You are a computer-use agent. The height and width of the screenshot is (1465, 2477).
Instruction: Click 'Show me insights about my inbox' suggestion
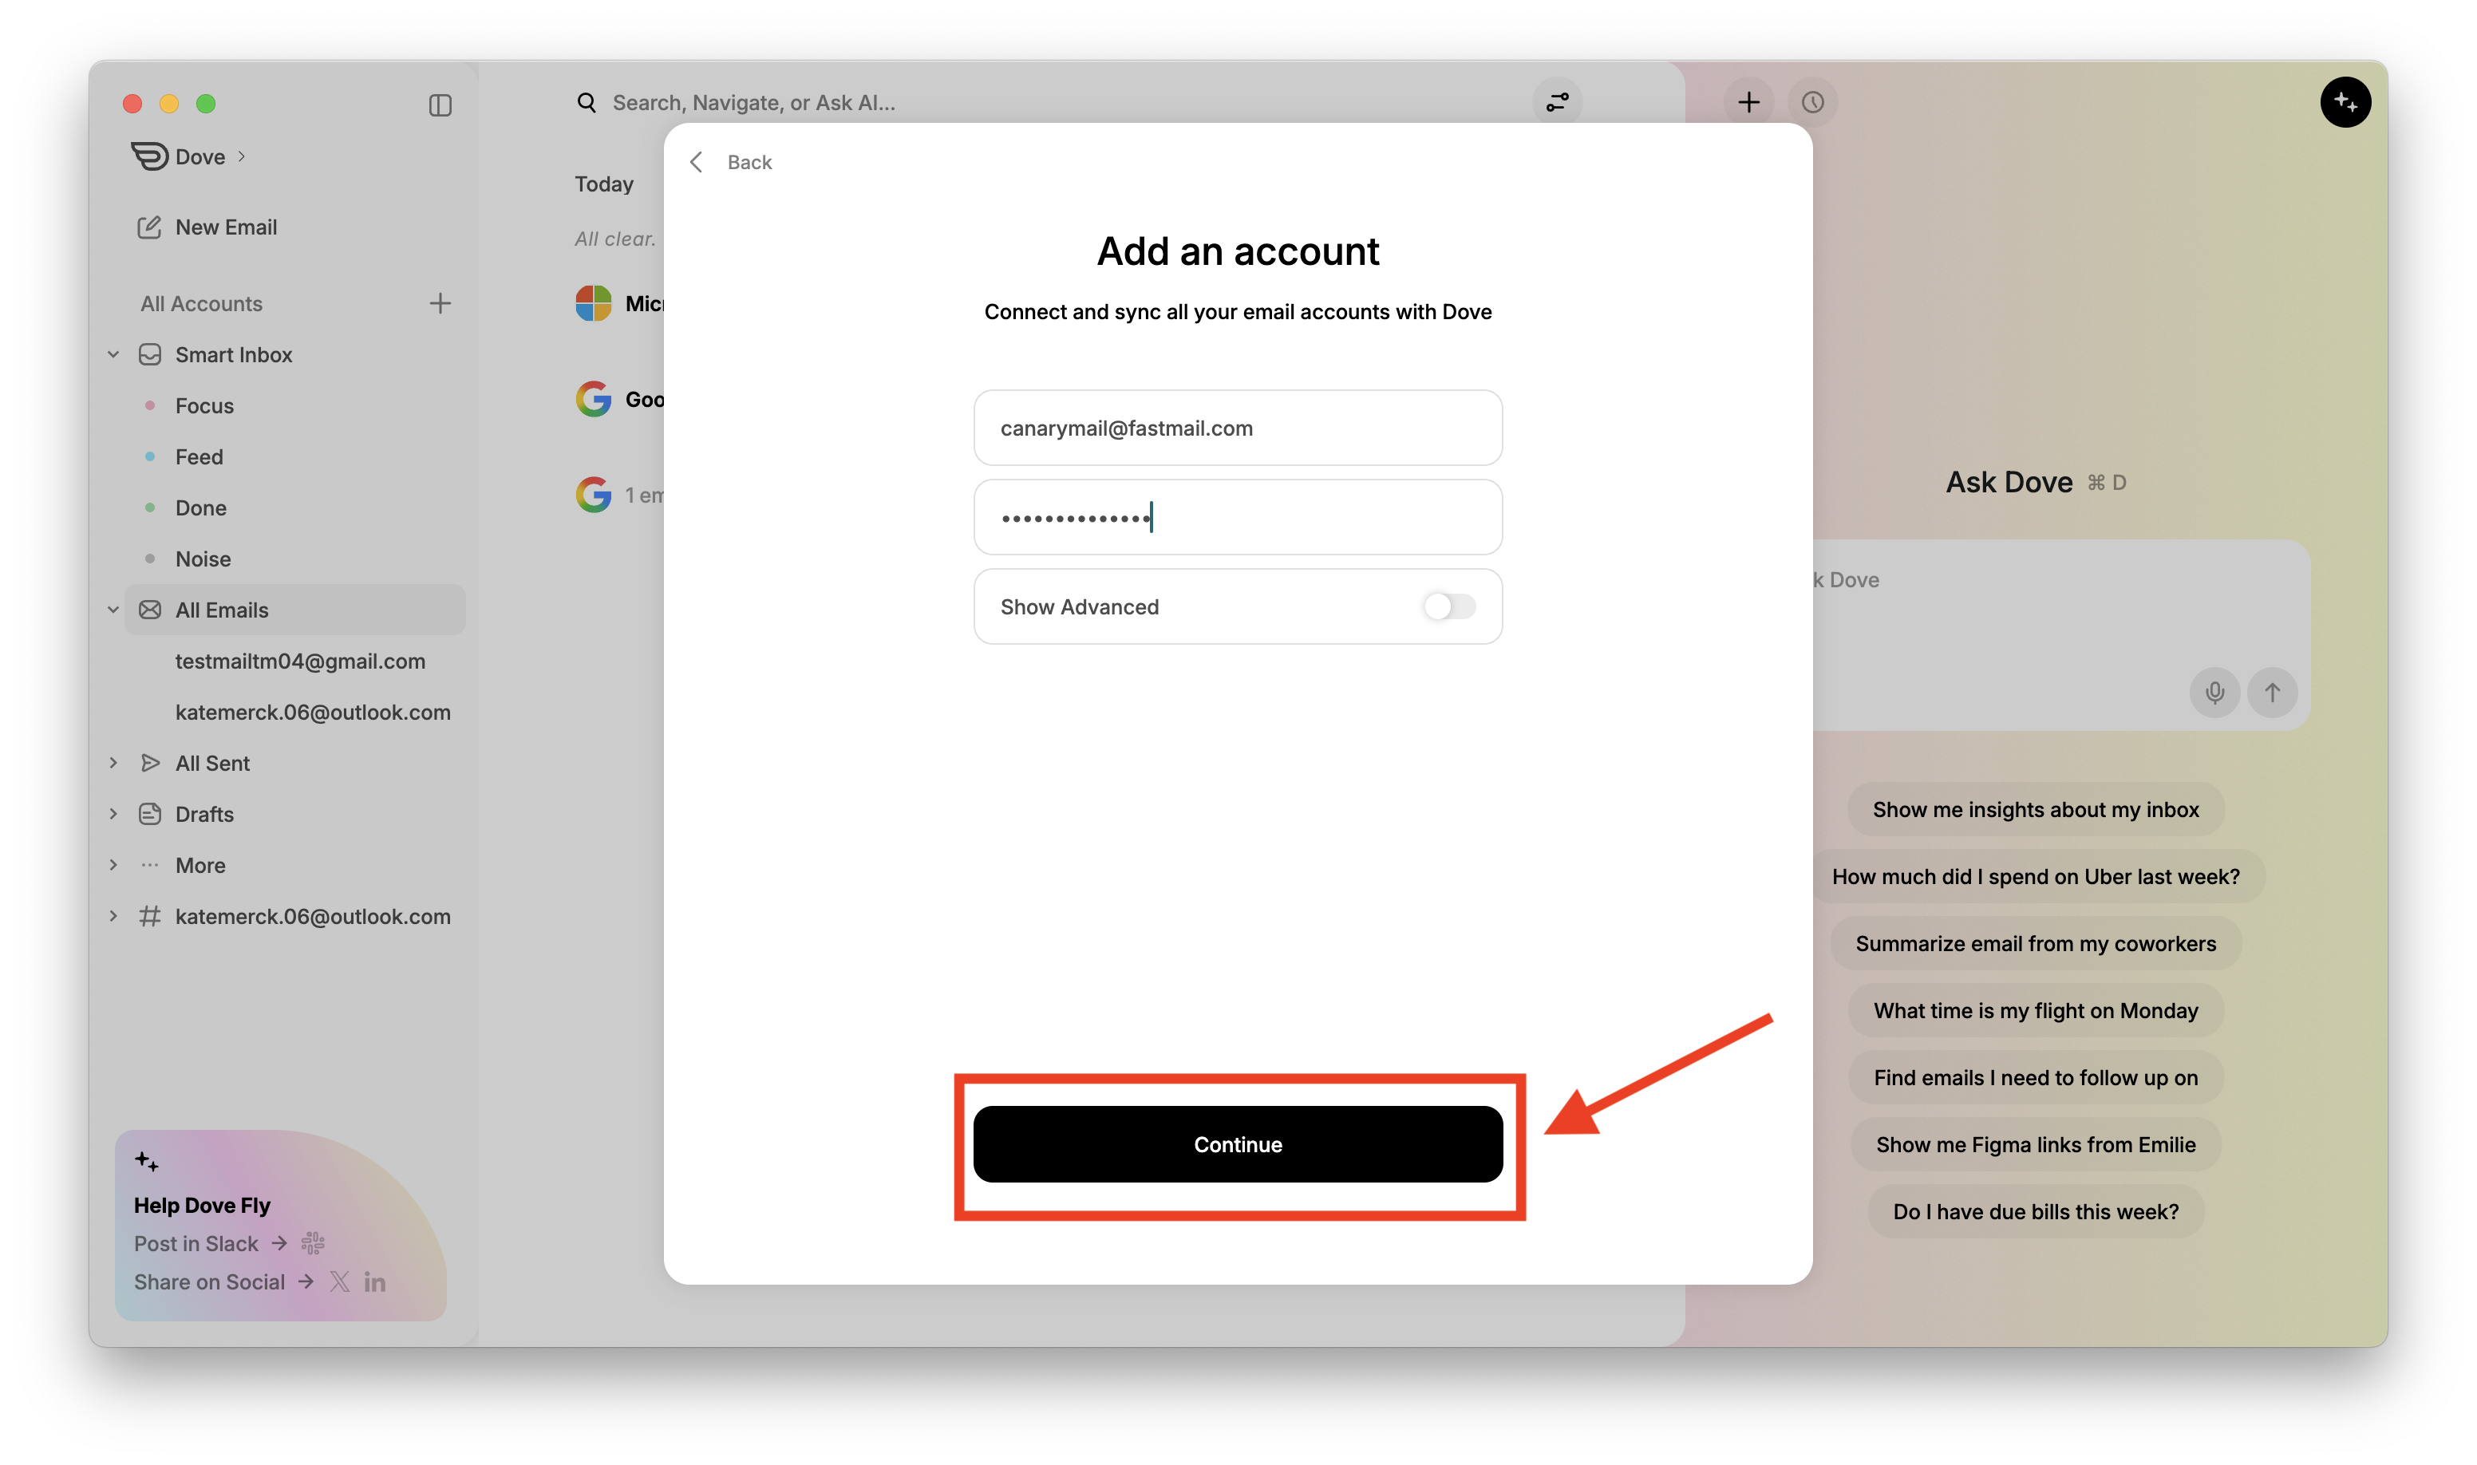coord(2035,810)
